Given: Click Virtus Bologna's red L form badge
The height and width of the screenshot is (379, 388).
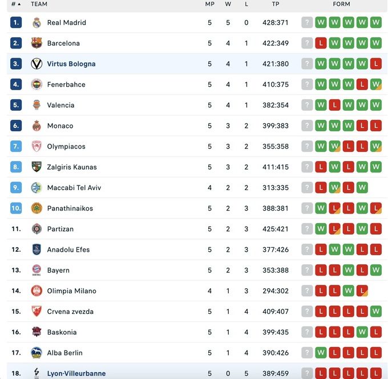Looking at the screenshot, I should [x=375, y=64].
